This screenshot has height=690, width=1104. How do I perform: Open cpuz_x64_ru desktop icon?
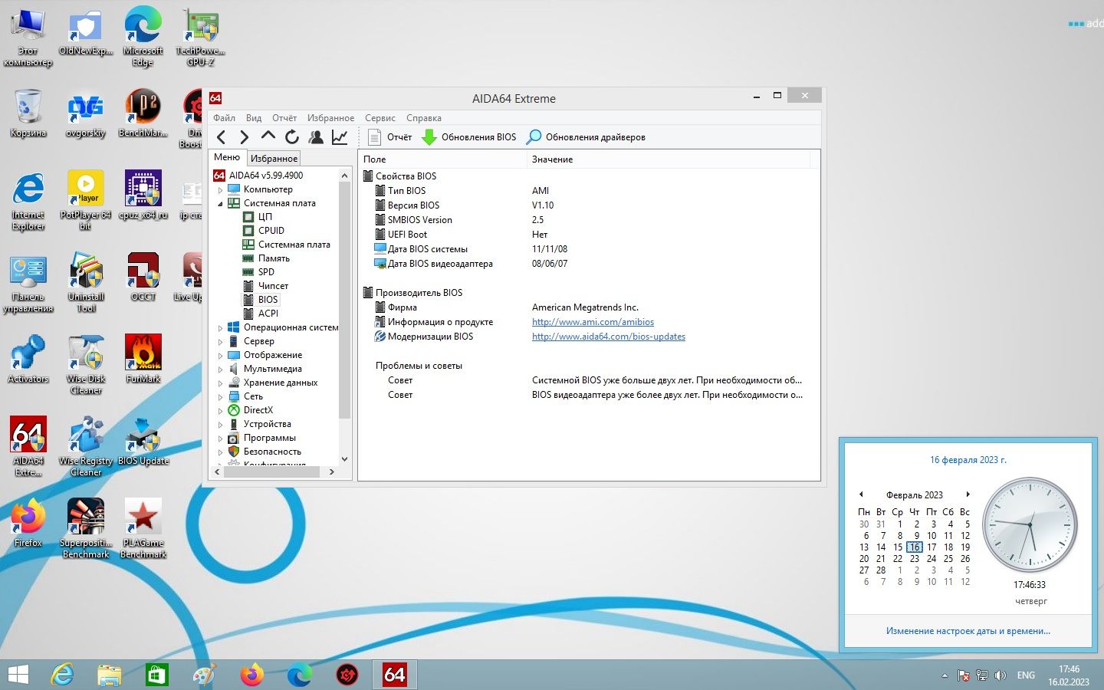(143, 195)
